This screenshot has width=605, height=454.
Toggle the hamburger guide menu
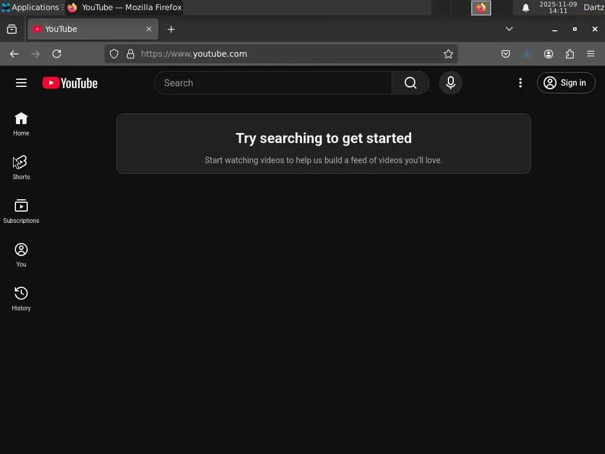(x=21, y=83)
